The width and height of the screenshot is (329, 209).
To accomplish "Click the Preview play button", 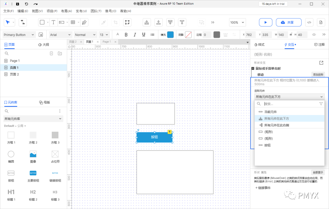I will [x=266, y=22].
